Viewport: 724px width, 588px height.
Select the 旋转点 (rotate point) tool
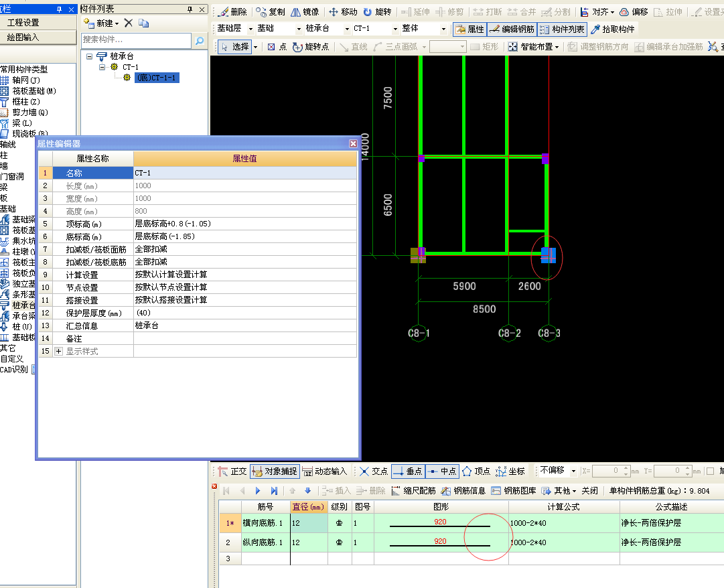coord(311,47)
